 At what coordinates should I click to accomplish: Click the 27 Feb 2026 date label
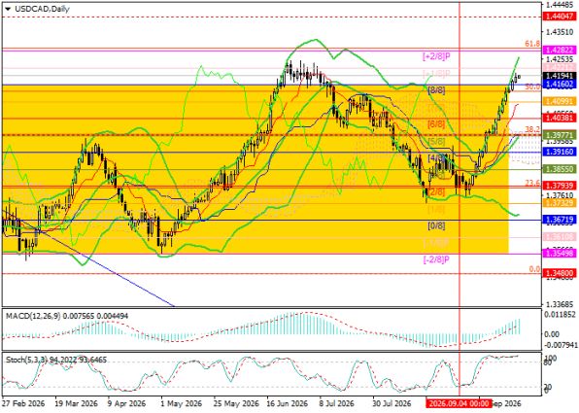pos(23,402)
